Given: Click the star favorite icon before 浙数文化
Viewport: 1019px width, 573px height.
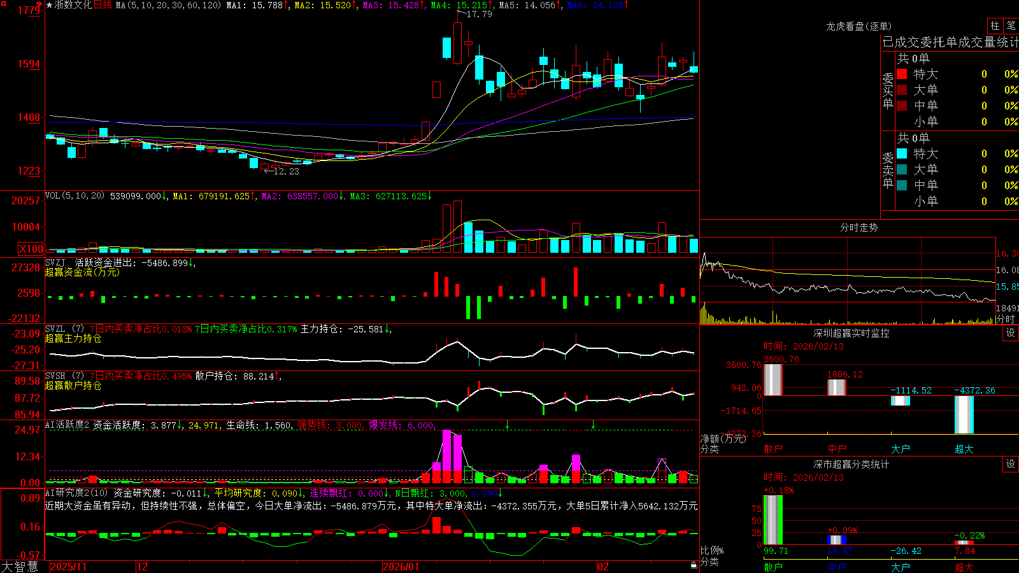Looking at the screenshot, I should pyautogui.click(x=49, y=5).
